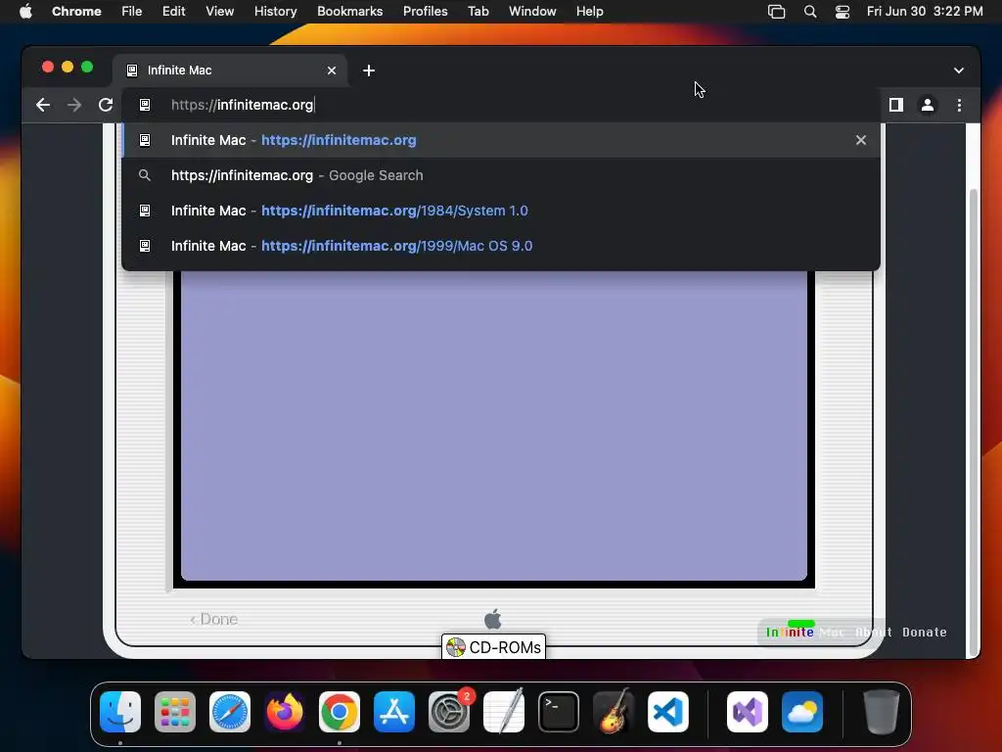Go back with the Chrome back arrow
Screen dimensions: 1002x752
coord(43,105)
